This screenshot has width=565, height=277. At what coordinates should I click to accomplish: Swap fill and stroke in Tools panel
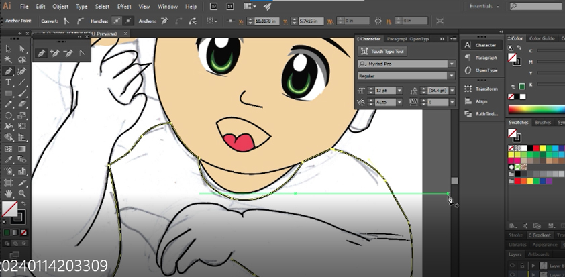click(23, 204)
